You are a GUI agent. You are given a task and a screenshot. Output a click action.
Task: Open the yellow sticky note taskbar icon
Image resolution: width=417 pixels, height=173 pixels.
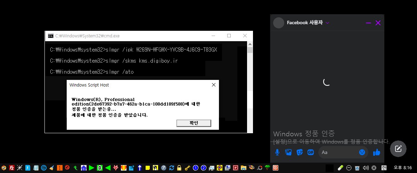(148, 168)
